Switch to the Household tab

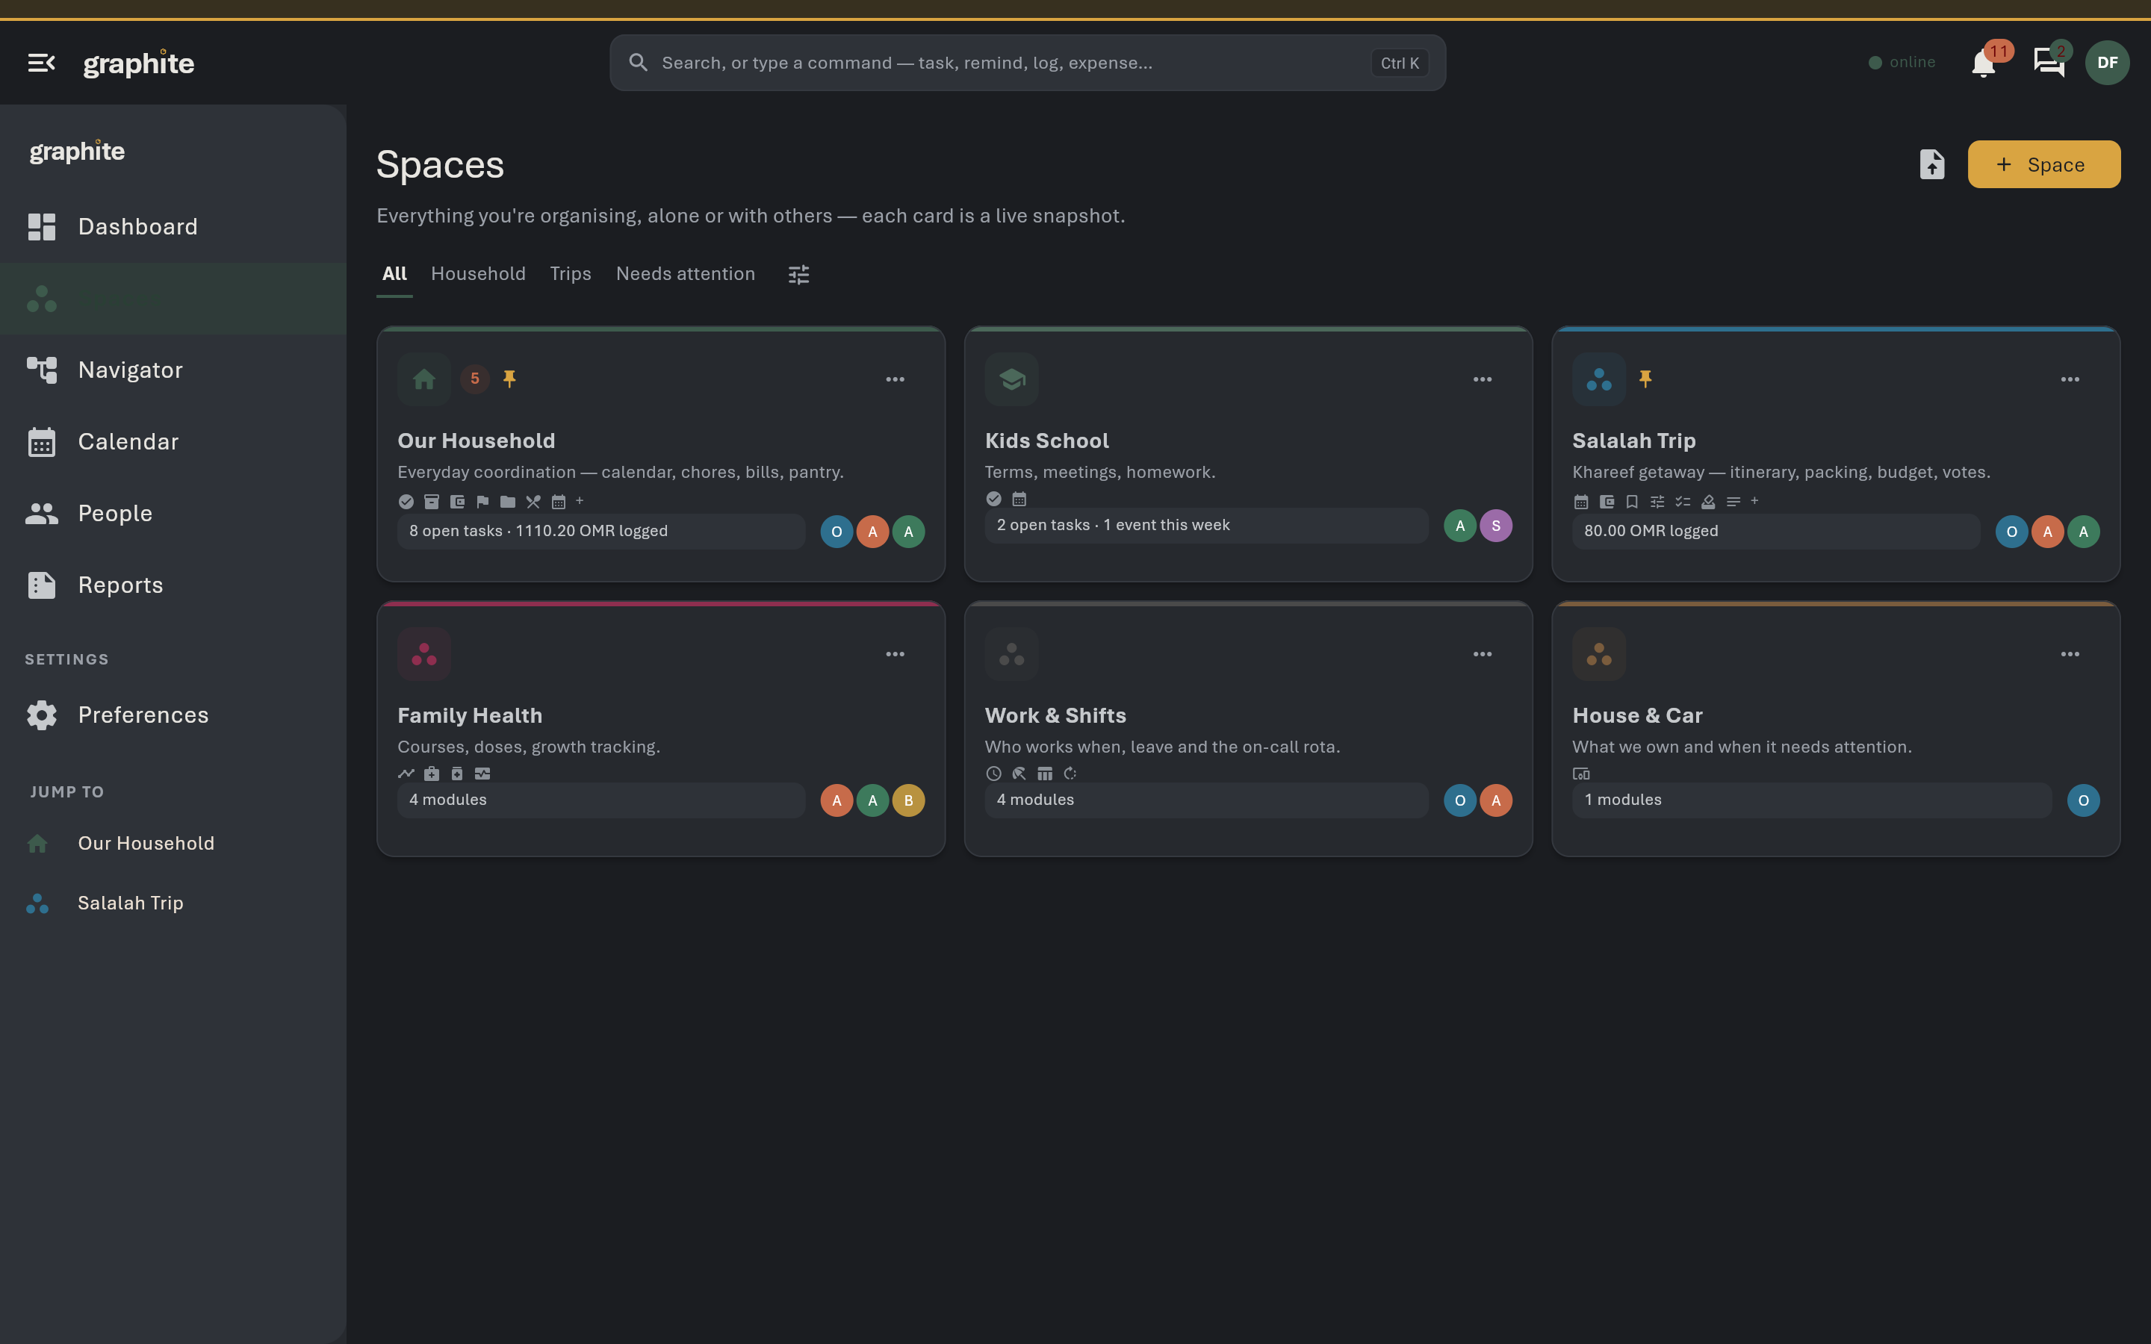tap(478, 274)
